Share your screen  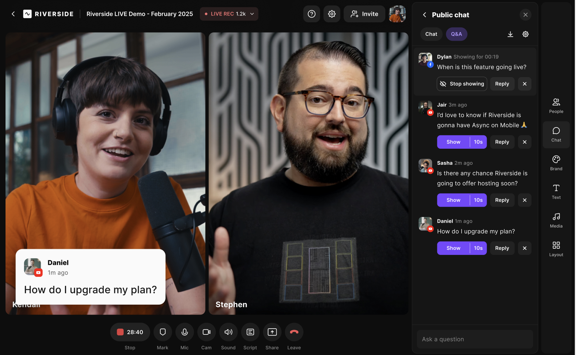click(x=272, y=332)
